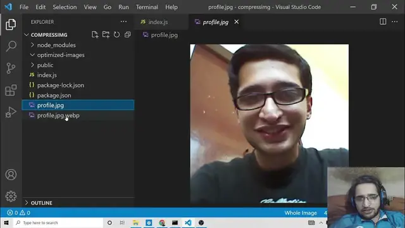The width and height of the screenshot is (405, 228).
Task: Refresh the Explorer file tree
Action: [116, 35]
